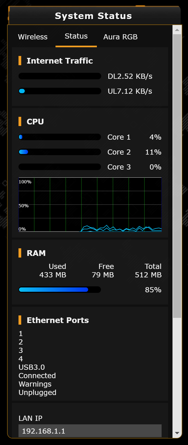Select the Status tab
Image resolution: width=188 pixels, height=445 pixels.
pyautogui.click(x=76, y=36)
